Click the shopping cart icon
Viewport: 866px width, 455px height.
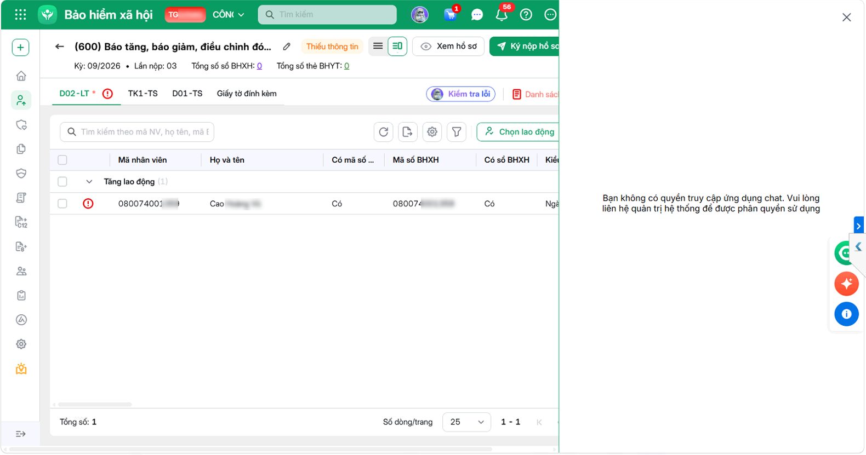click(450, 15)
